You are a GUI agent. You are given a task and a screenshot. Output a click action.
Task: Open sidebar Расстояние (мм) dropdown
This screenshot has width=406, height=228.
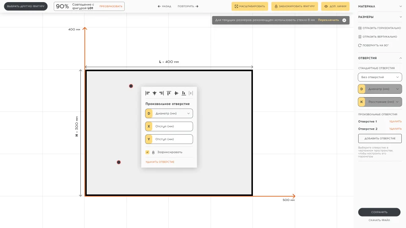click(x=380, y=102)
